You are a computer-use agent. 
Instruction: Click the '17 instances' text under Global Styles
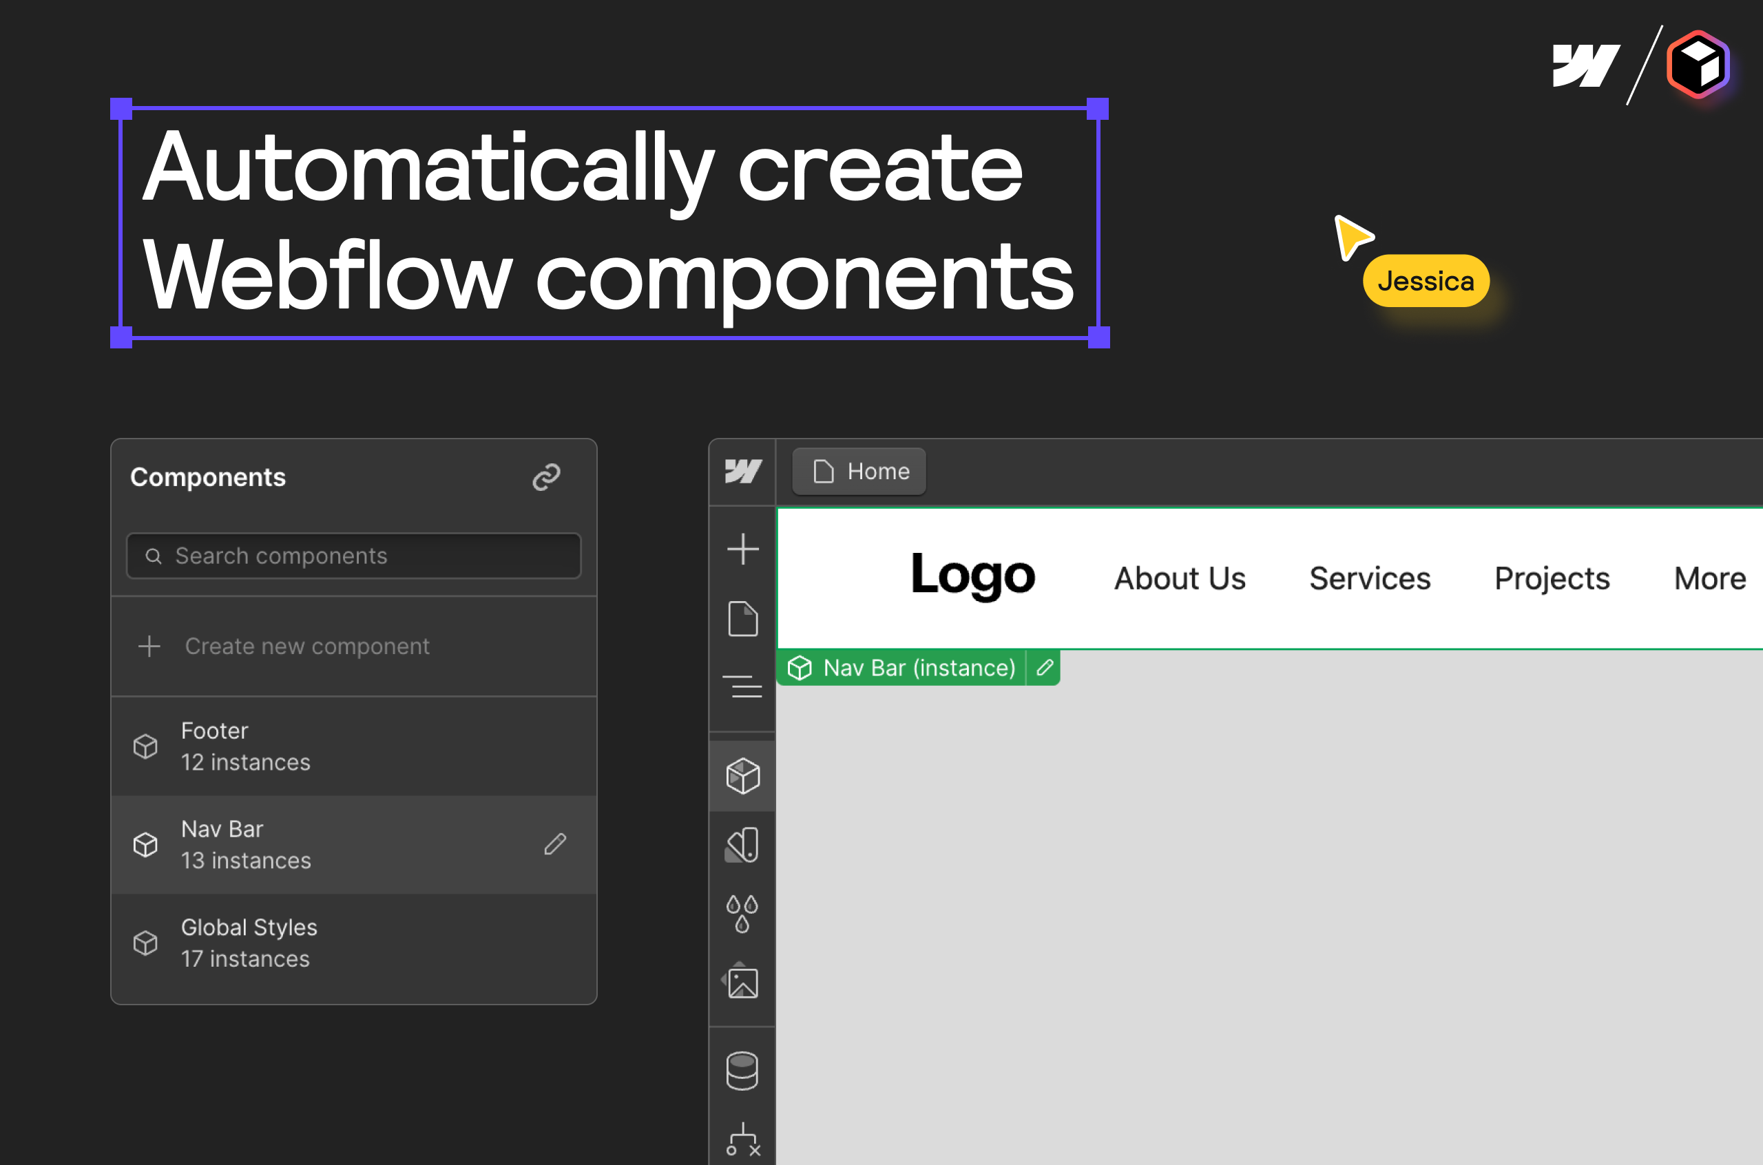click(x=245, y=959)
